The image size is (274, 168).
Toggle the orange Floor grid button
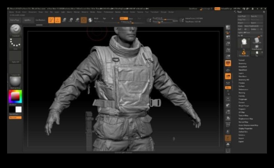[x=228, y=63]
